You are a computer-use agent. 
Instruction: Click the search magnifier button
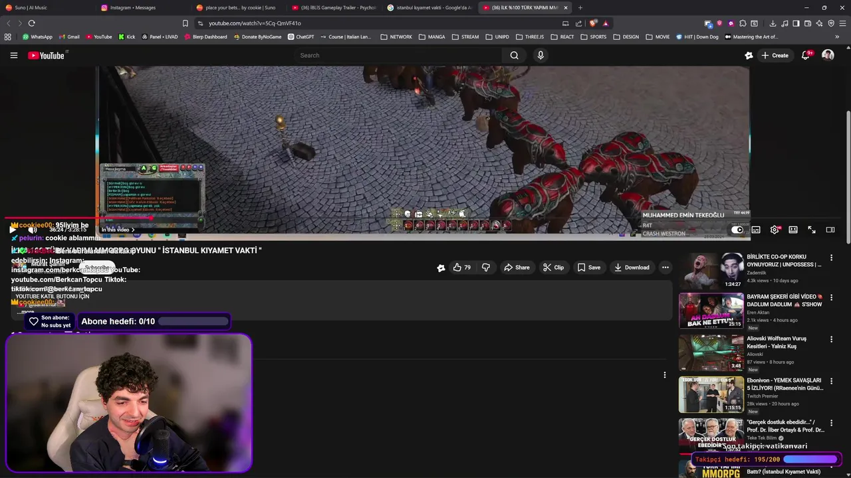514,55
